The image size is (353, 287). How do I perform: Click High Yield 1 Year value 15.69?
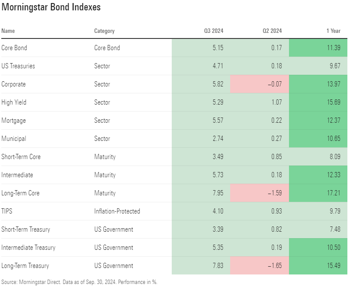click(x=333, y=102)
